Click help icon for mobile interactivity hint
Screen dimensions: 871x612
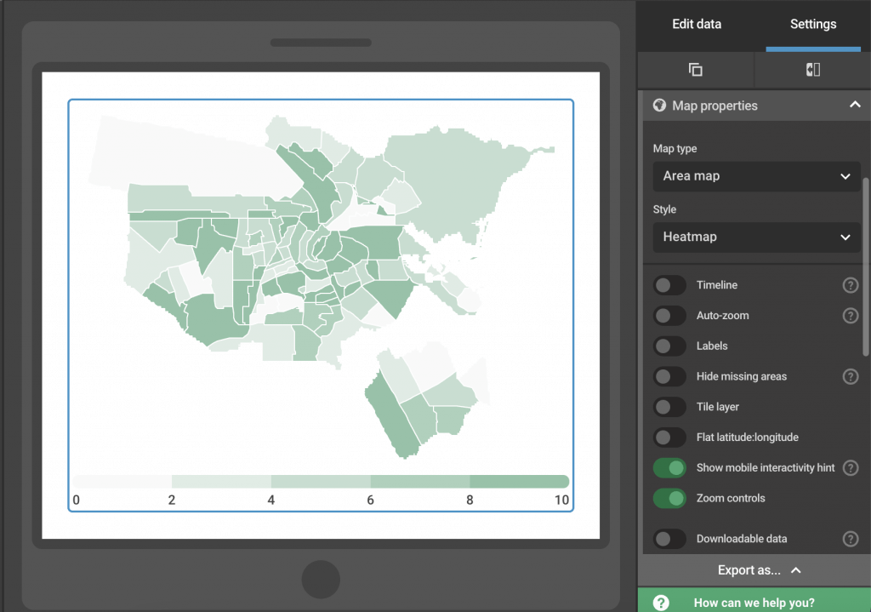click(850, 467)
